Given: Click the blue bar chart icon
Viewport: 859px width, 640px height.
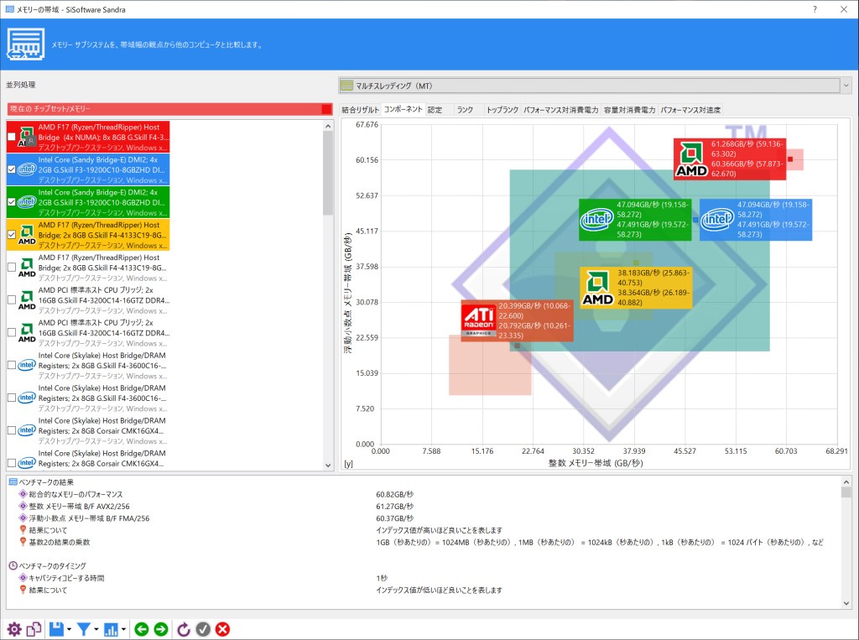Looking at the screenshot, I should (x=112, y=629).
